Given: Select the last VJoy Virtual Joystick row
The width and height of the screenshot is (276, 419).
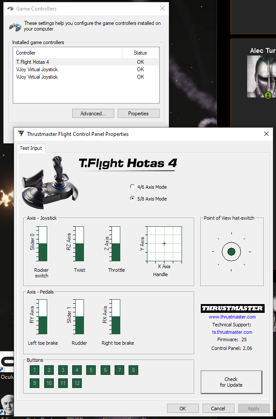Looking at the screenshot, I should click(86, 77).
